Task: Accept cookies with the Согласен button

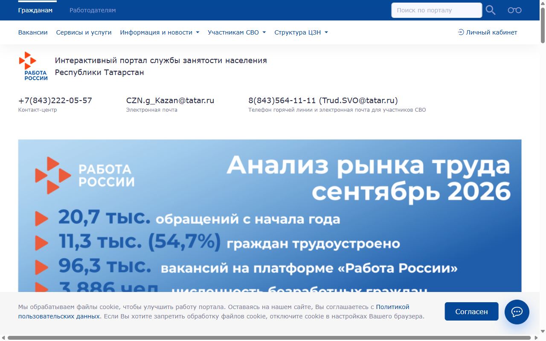Action: point(471,312)
